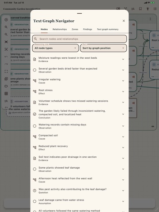Open the Findings tab
The height and width of the screenshot is (212, 159).
click(x=87, y=29)
